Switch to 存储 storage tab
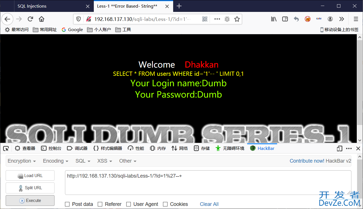 (202, 148)
